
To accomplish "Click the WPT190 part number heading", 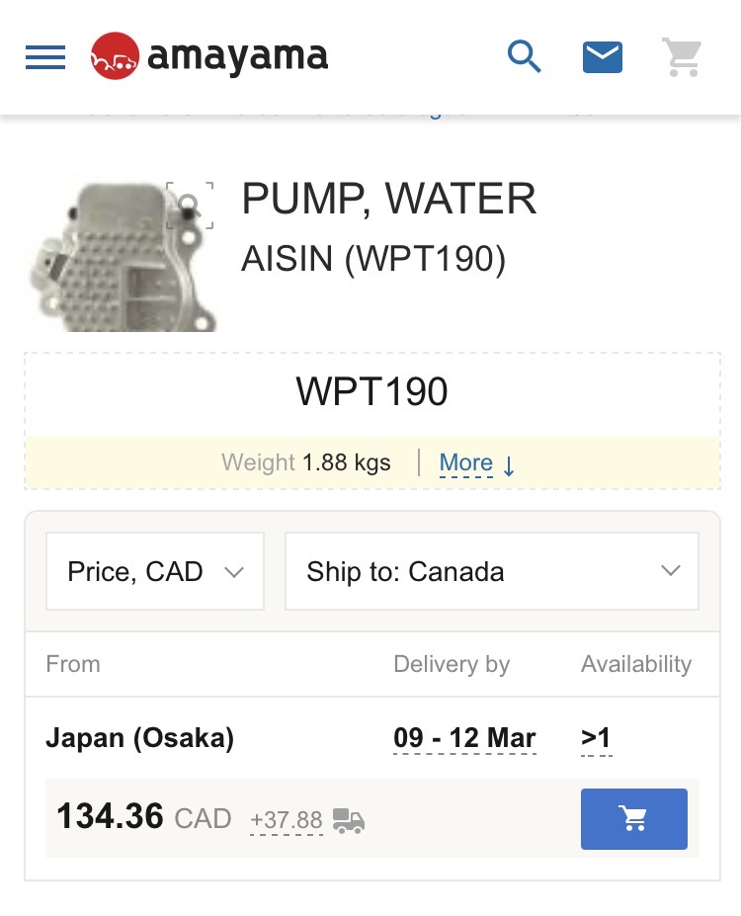I will click(371, 392).
